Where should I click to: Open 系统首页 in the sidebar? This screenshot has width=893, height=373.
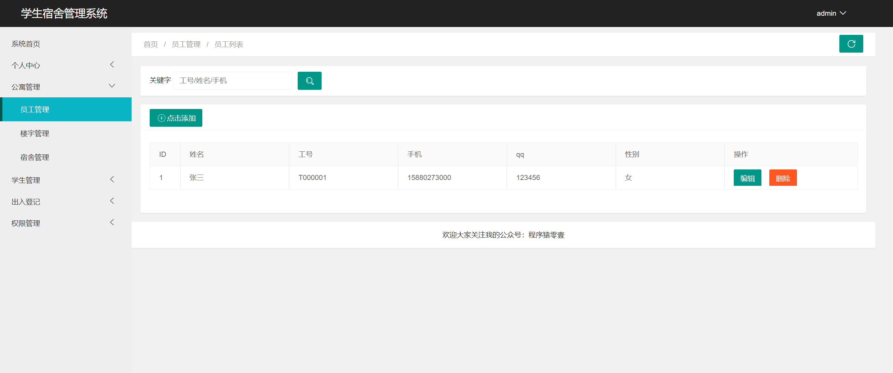click(x=26, y=44)
